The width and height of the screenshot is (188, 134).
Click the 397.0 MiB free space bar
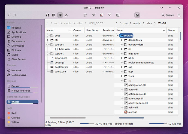pos(87,124)
